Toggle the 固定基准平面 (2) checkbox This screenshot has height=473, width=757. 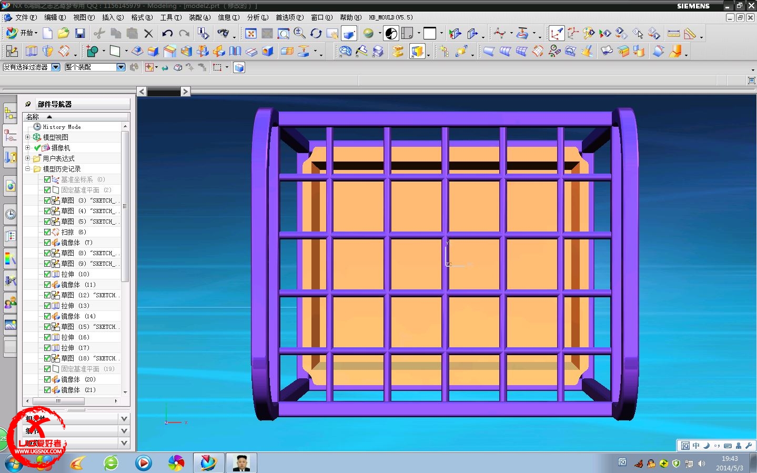pos(47,190)
